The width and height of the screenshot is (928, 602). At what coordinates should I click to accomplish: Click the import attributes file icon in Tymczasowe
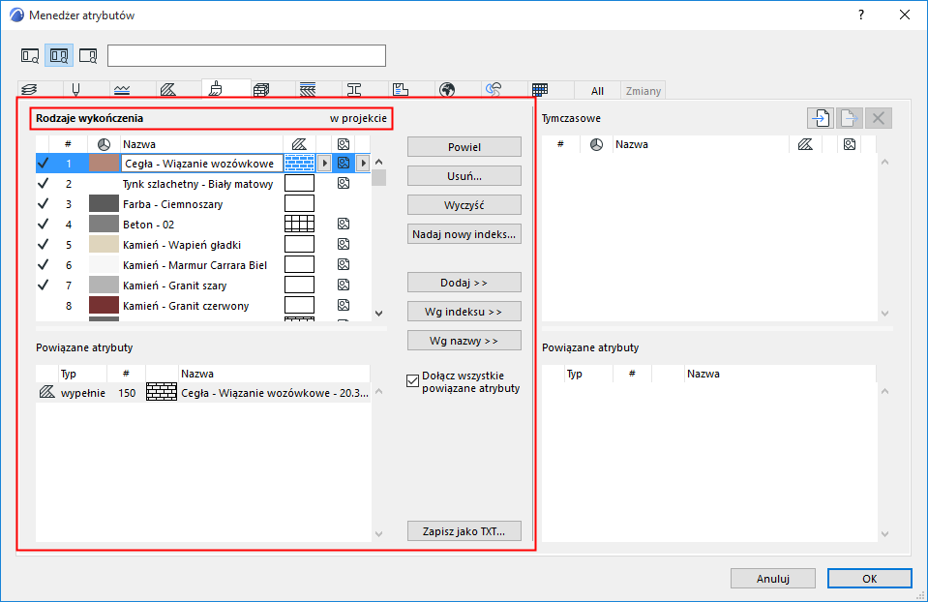click(x=821, y=118)
